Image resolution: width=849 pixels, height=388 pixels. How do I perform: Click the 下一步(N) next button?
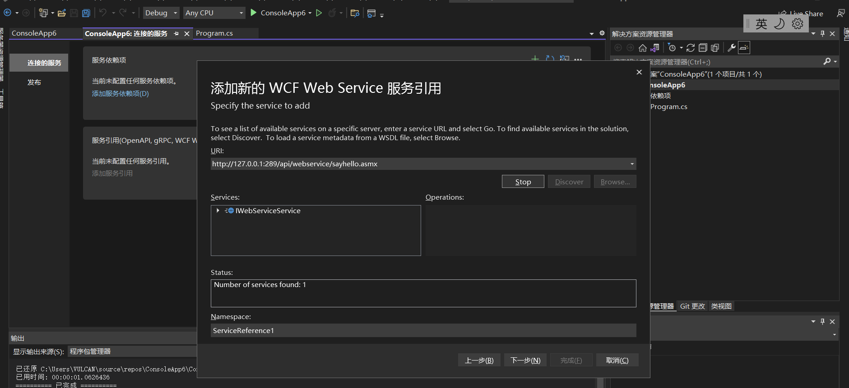[525, 360]
